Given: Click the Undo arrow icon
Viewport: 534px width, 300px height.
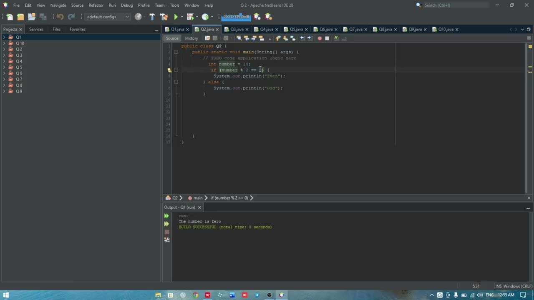Looking at the screenshot, I should click(x=60, y=17).
